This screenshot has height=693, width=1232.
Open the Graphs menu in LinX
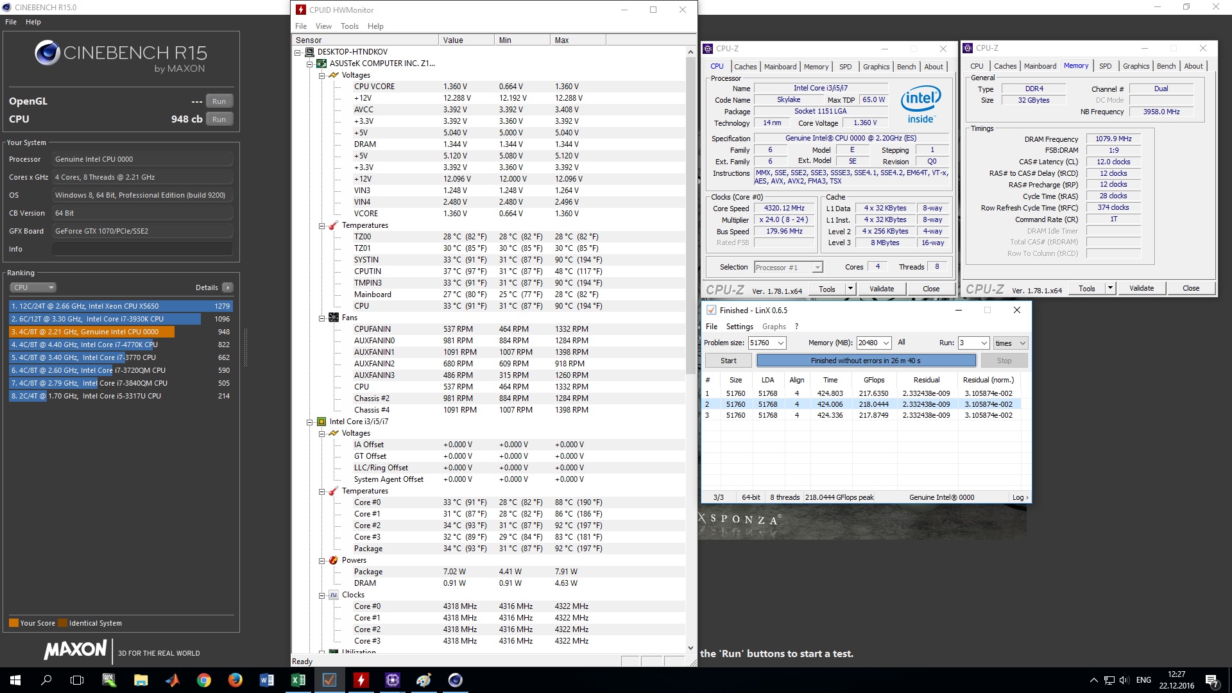point(774,327)
